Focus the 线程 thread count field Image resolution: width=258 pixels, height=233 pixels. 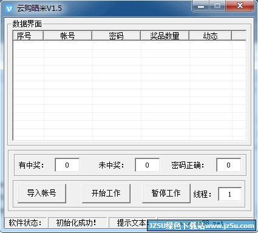tap(229, 194)
